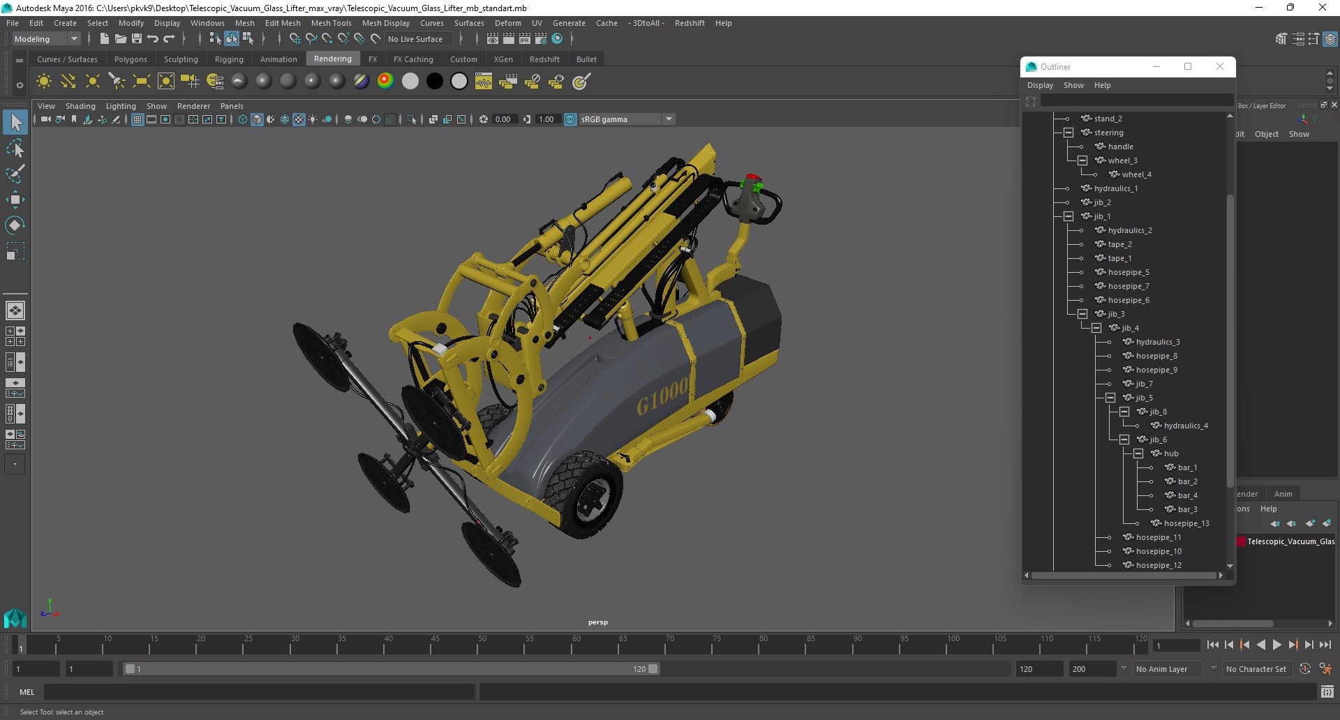Screen dimensions: 1340x720
Task: Click the range slider bar
Action: click(391, 669)
